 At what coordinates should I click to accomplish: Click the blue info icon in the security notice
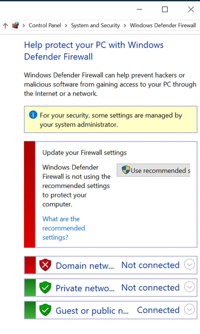pos(33,115)
